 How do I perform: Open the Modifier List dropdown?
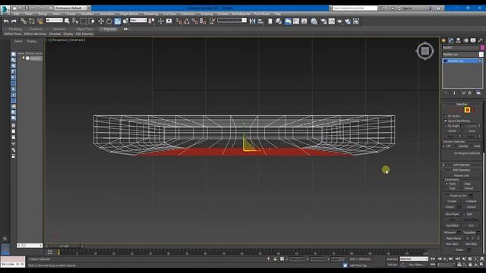point(462,55)
